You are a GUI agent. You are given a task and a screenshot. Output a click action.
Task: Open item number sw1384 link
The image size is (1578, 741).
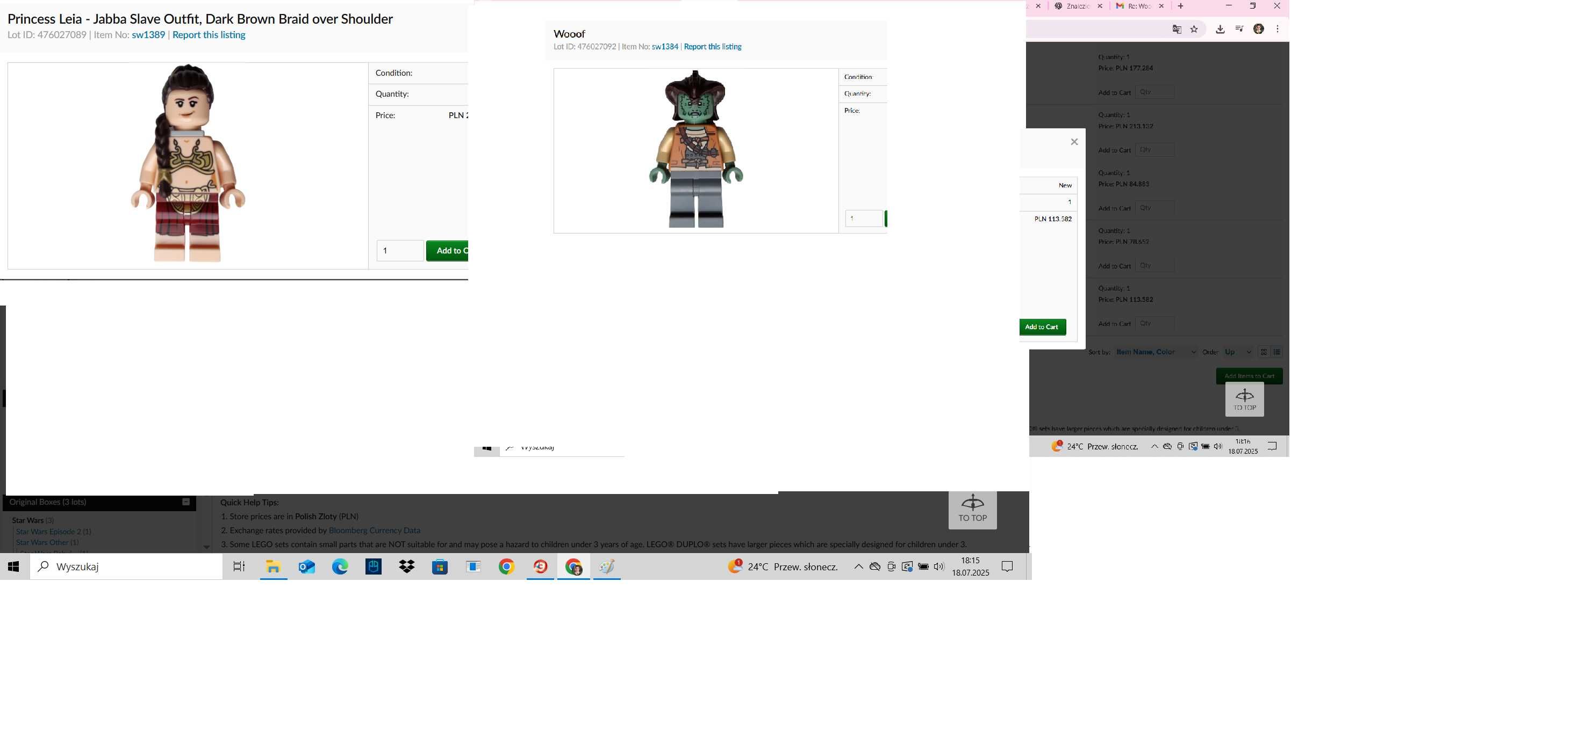(665, 47)
